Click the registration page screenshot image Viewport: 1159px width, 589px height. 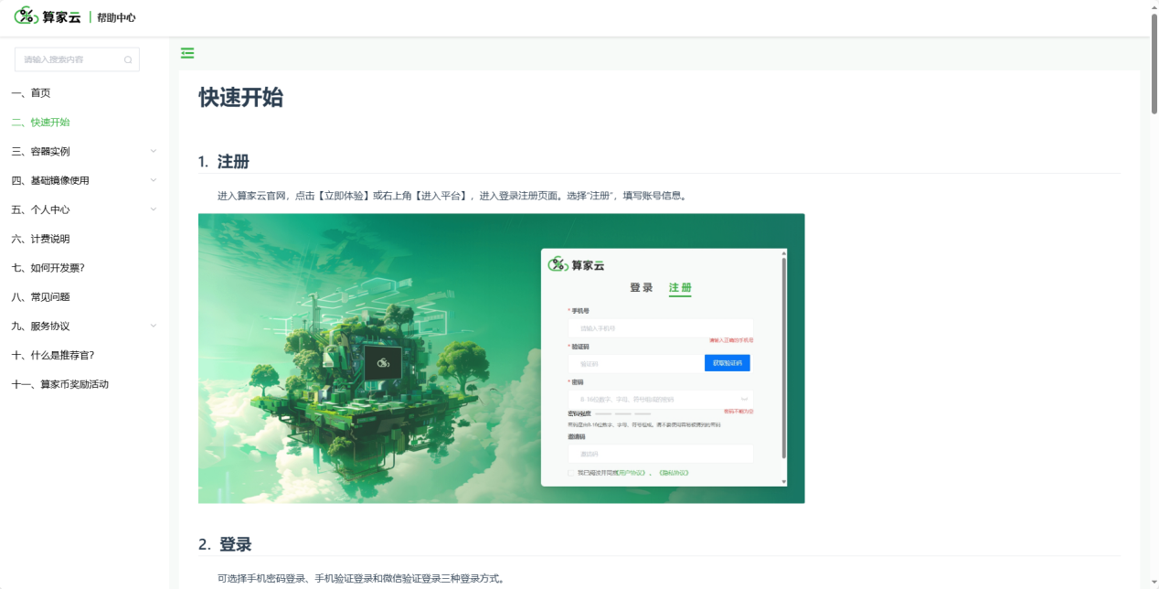point(501,359)
